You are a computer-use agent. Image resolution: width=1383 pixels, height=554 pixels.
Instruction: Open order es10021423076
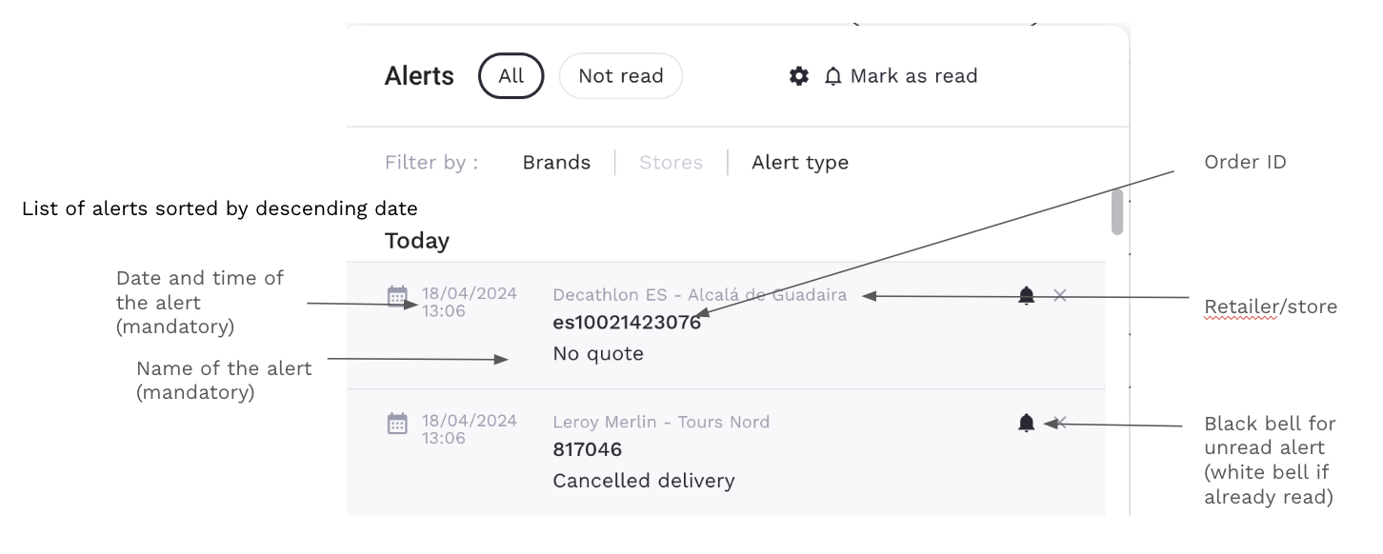627,323
